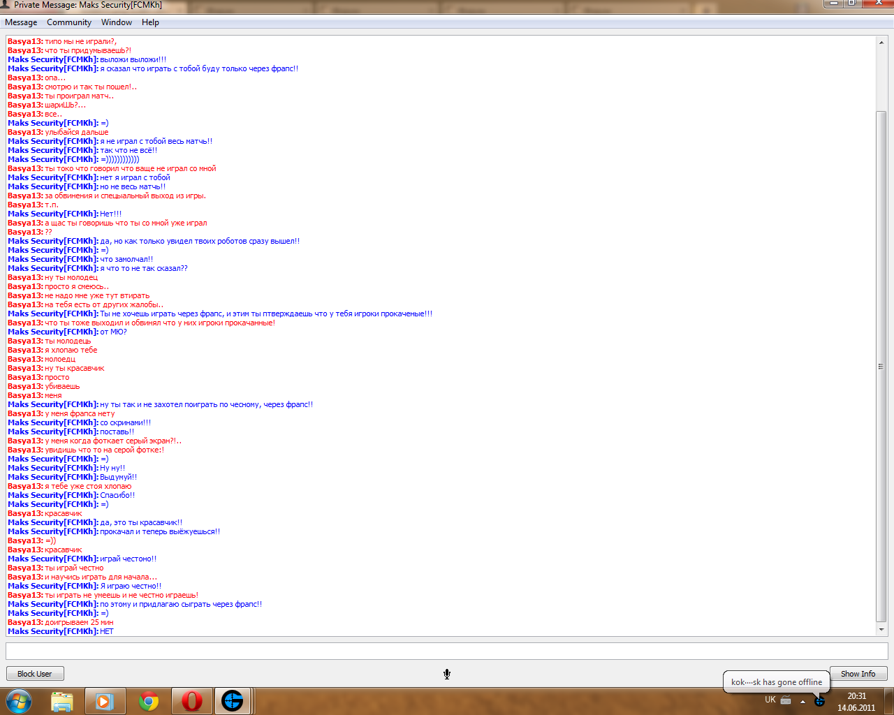The height and width of the screenshot is (715, 894).
Task: Show hidden system tray icons
Action: pos(803,701)
